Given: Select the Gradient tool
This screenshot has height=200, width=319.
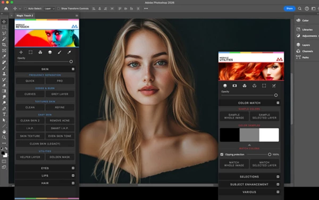Looking at the screenshot, I should coord(4,91).
